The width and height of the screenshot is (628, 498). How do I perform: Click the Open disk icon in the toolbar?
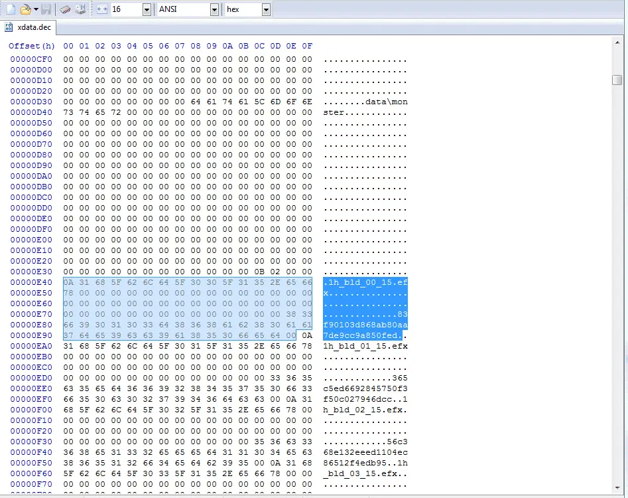(x=80, y=9)
